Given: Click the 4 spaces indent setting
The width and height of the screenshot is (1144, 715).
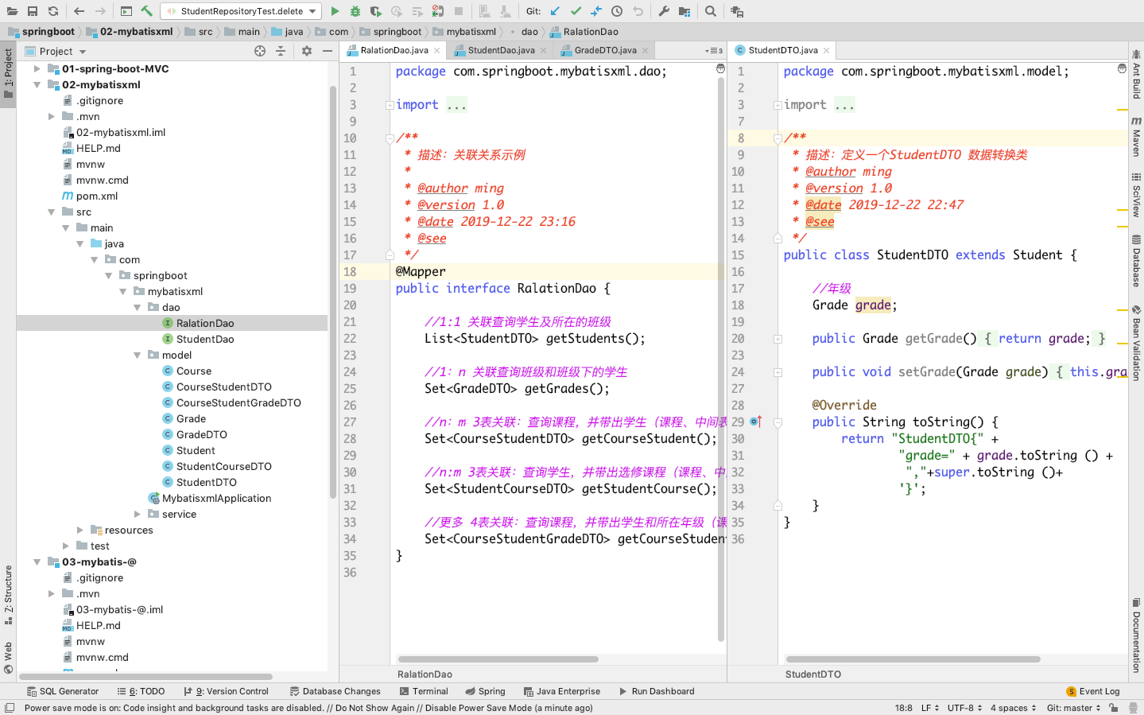Looking at the screenshot, I should pos(1014,708).
